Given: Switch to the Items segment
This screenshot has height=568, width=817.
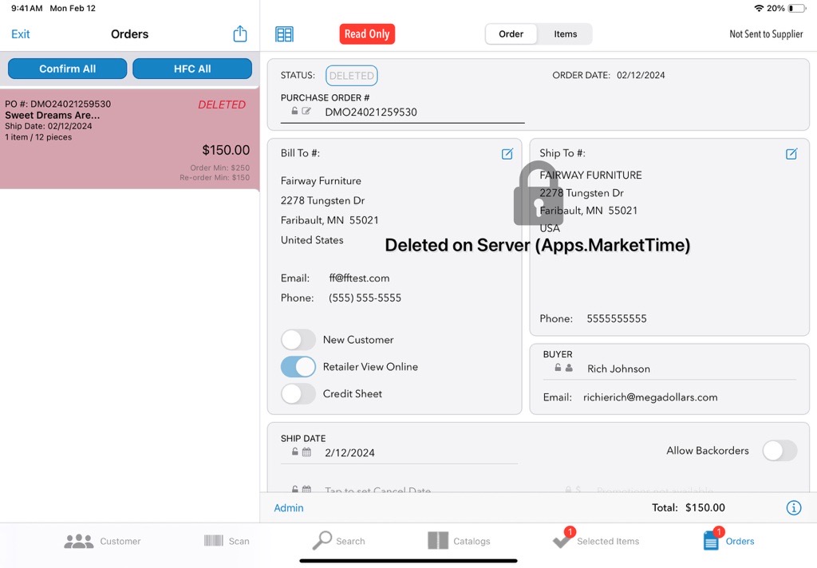Looking at the screenshot, I should point(566,34).
